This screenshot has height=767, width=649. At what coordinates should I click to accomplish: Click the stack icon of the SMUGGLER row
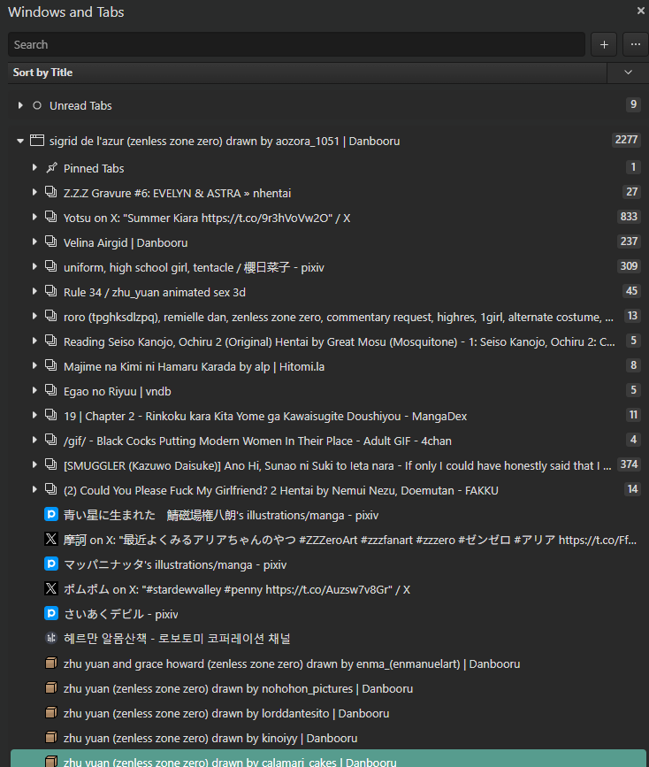click(51, 464)
